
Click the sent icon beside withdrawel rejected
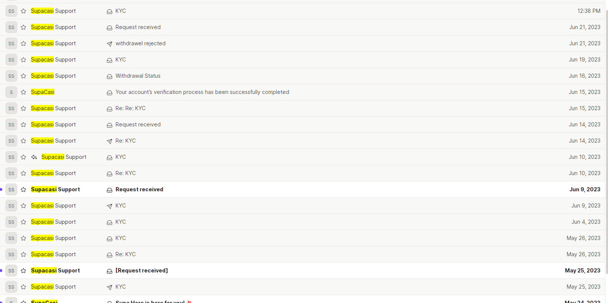click(109, 44)
